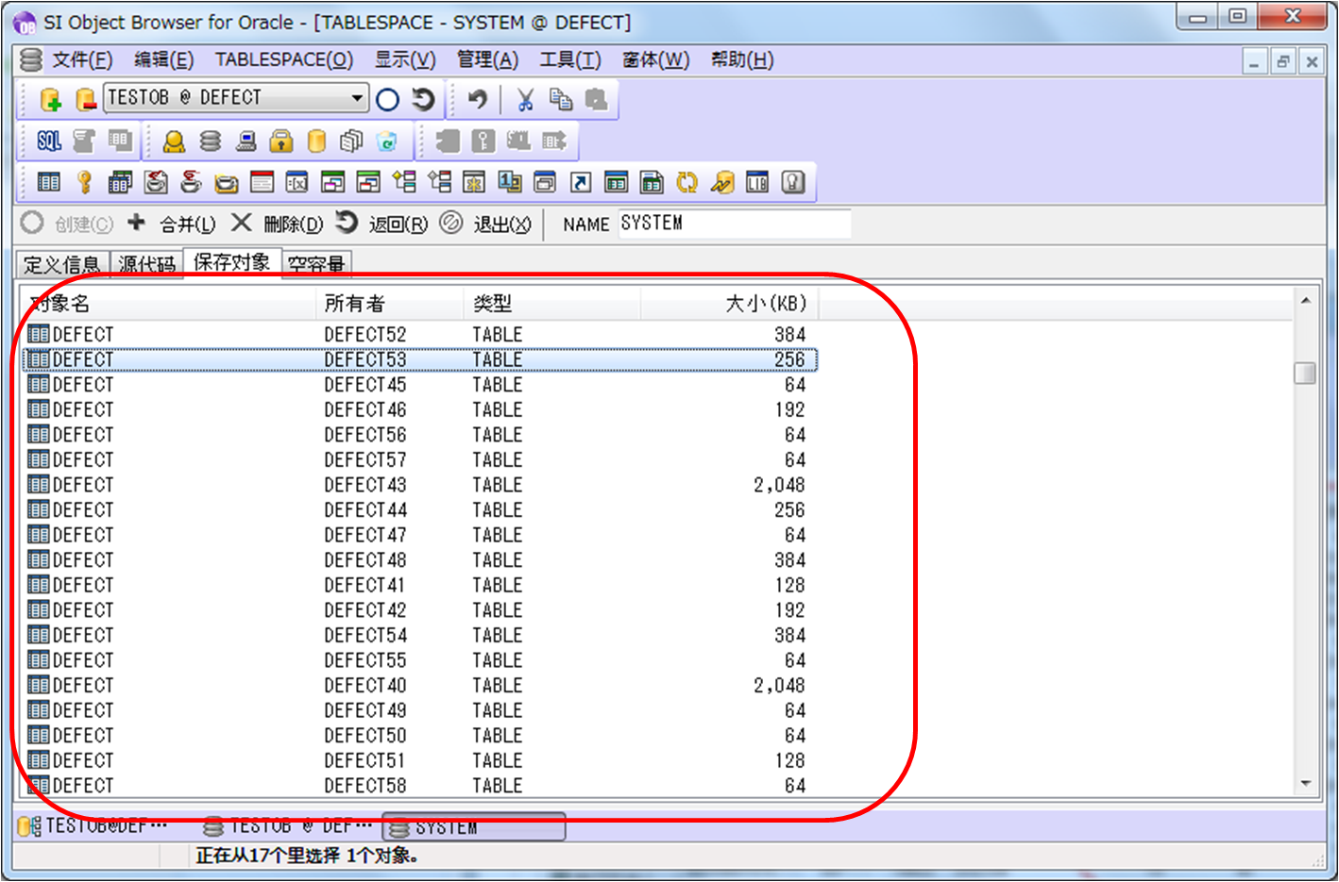Click the LIB library icon
Viewport: 1339px width, 882px height.
757,182
